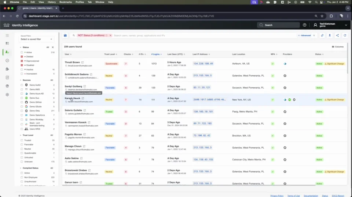Open Thrudi Brown's external link icon
This screenshot has width=352, height=197.
tap(82, 62)
